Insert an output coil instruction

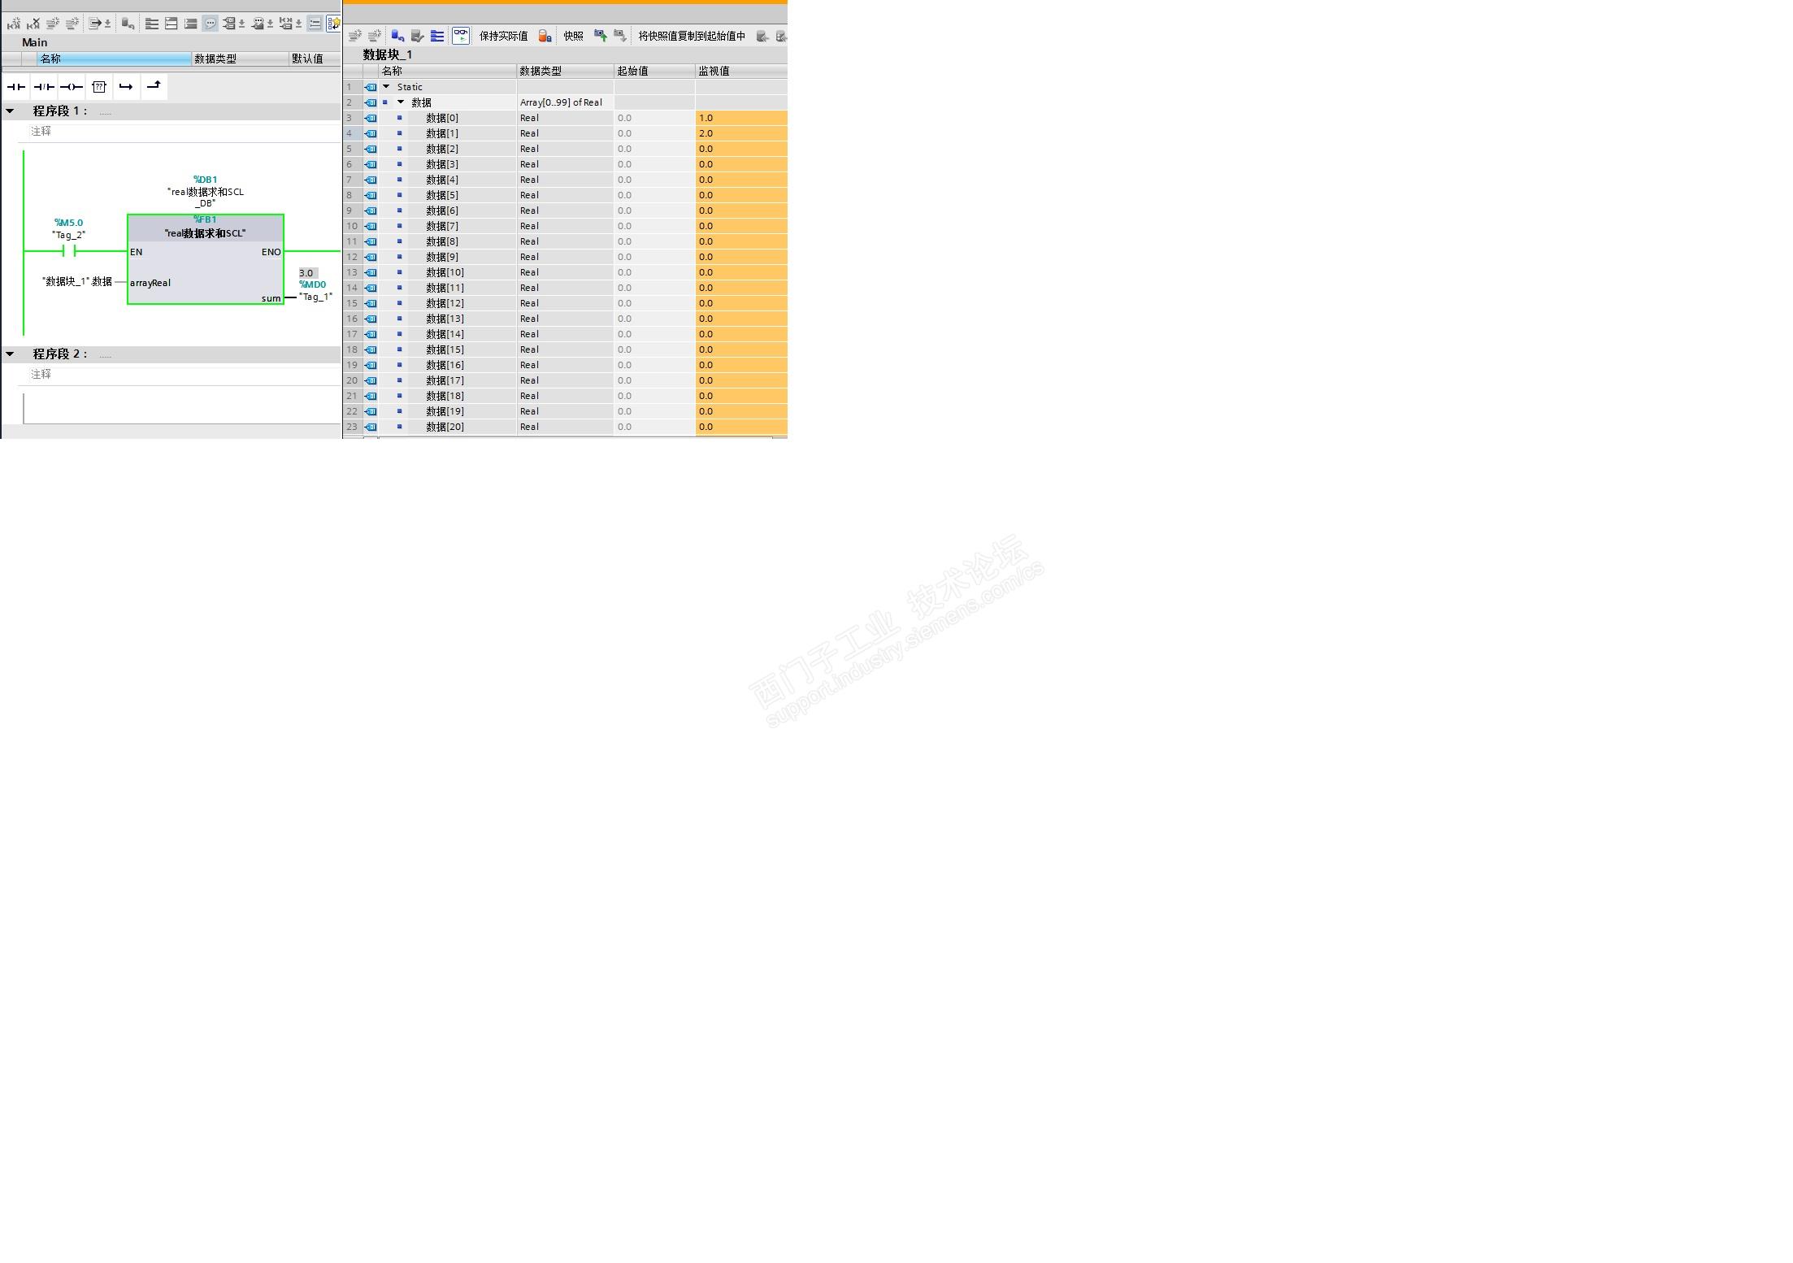tap(72, 87)
